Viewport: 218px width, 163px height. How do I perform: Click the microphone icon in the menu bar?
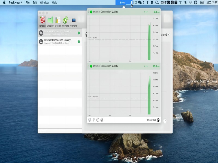point(172,2)
